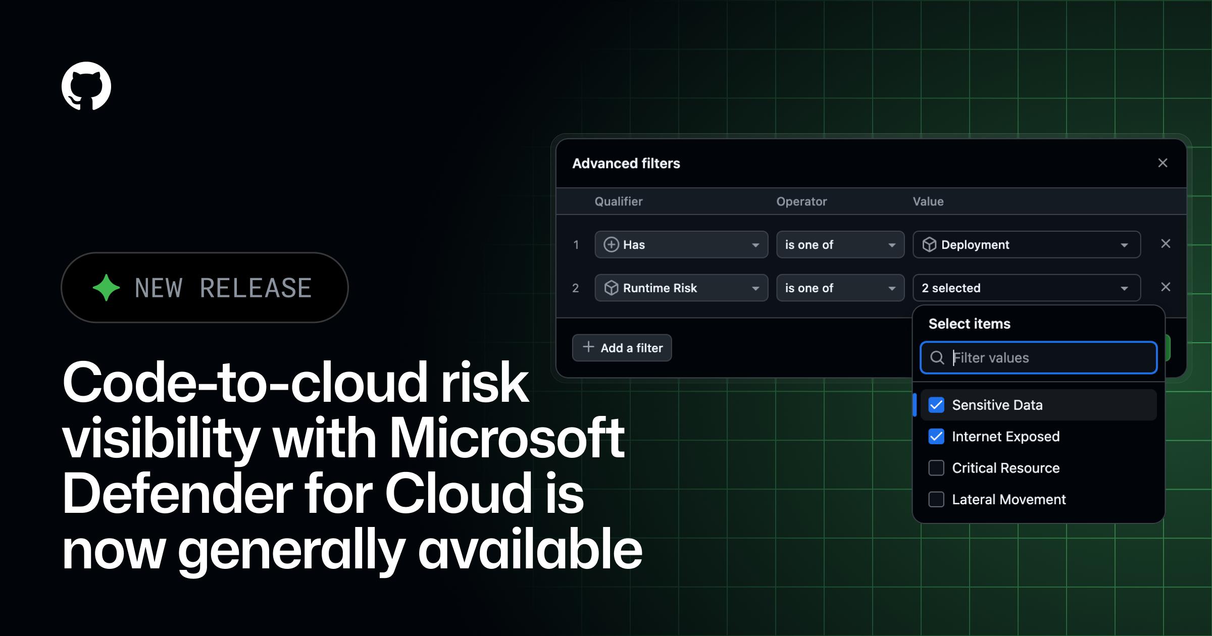Remove filter row 1 with X
Image resolution: width=1212 pixels, height=636 pixels.
pos(1166,244)
